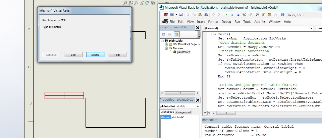Open the Insert menu
Viewport: 322px width, 138px height.
click(x=201, y=22)
